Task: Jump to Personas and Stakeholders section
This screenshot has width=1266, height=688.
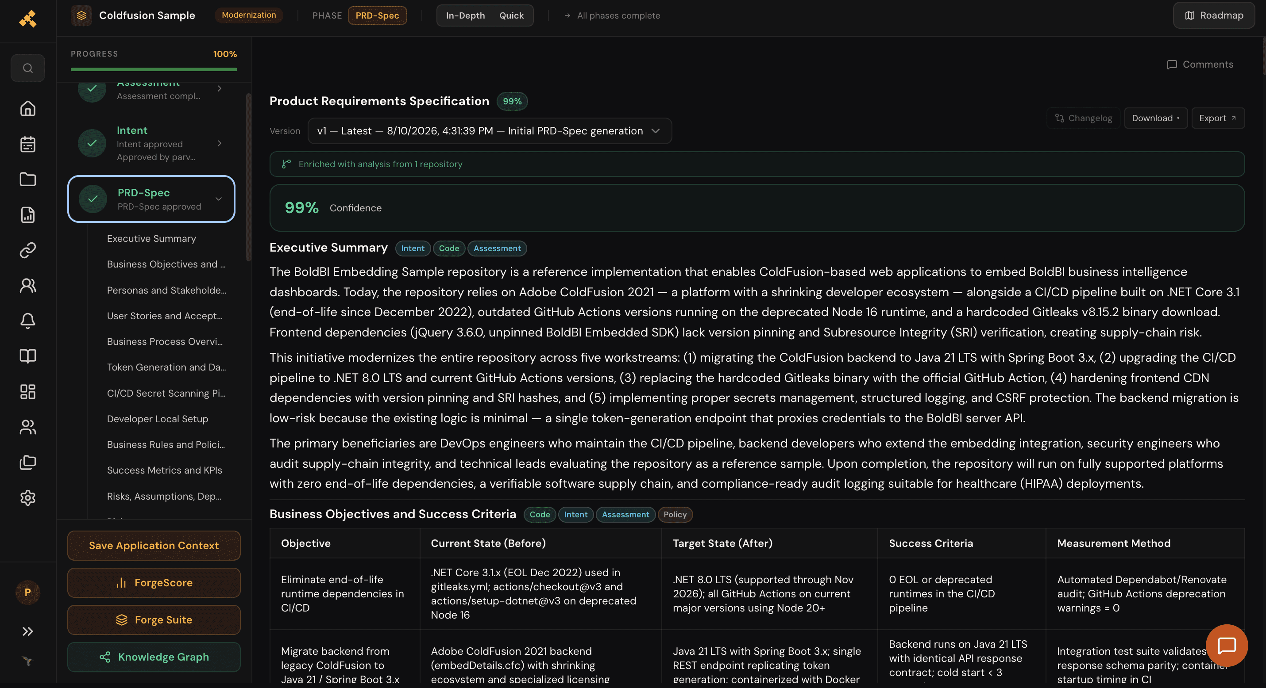Action: [x=166, y=290]
